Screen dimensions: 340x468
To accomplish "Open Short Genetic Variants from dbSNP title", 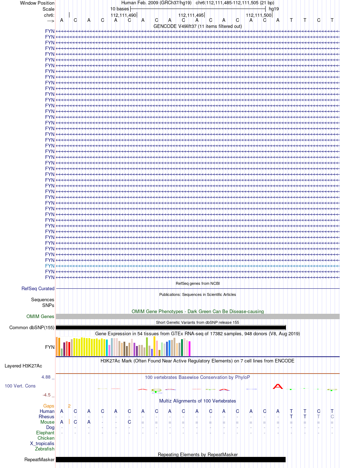I will (198, 322).
